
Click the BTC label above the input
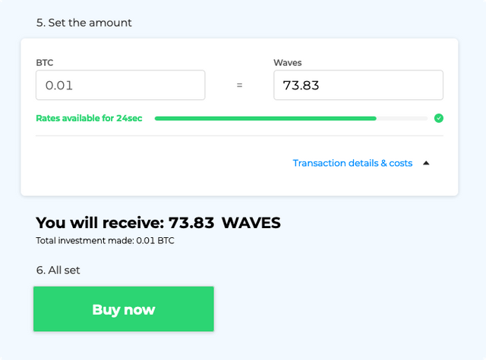coord(45,63)
